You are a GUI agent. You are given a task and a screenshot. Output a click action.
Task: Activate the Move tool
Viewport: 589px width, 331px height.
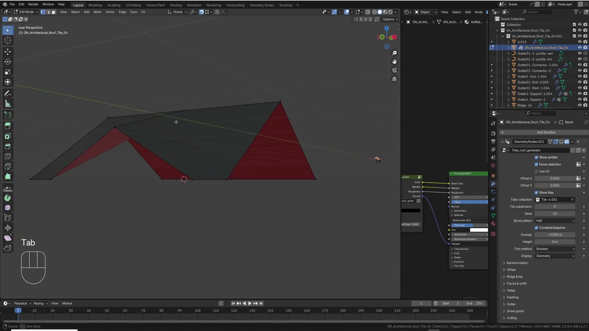[8, 51]
